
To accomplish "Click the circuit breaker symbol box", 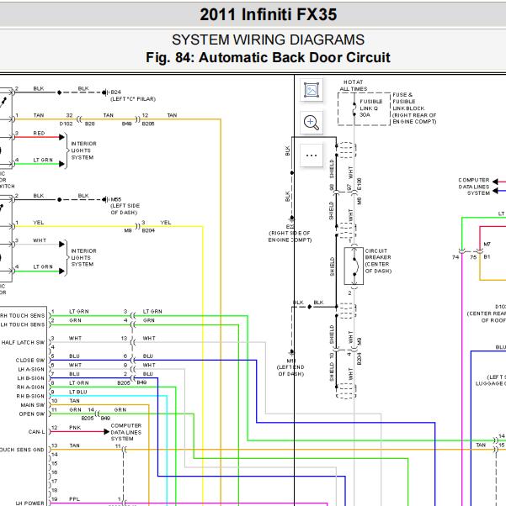I will [354, 266].
